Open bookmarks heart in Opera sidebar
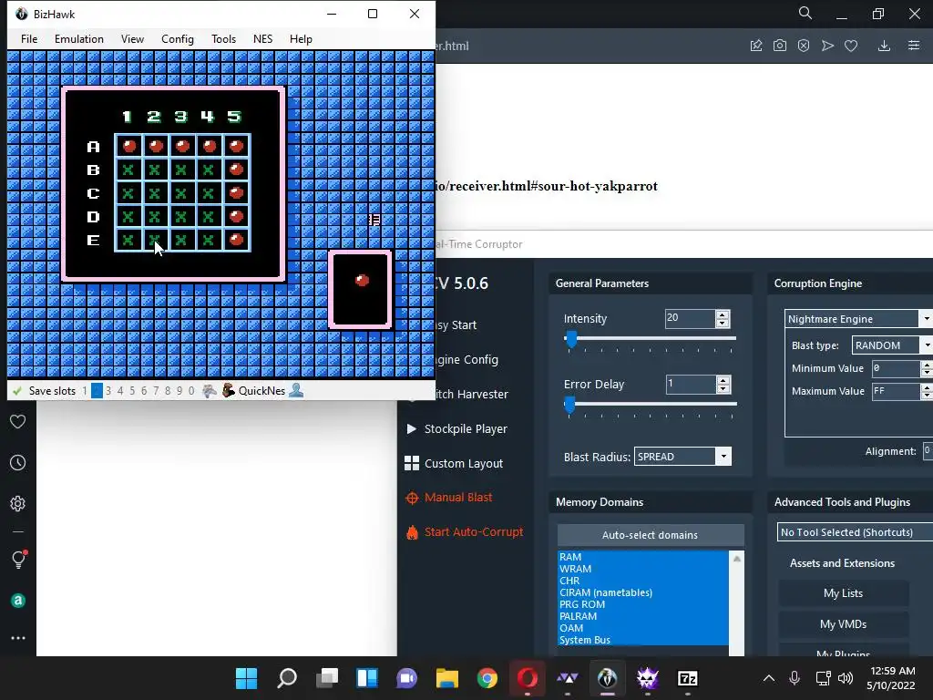Screen dimensions: 933x700 (x=18, y=421)
